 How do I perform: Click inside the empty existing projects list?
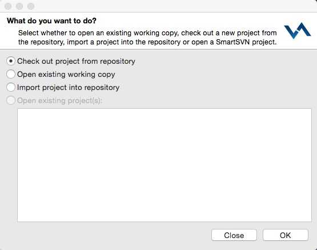click(164, 165)
